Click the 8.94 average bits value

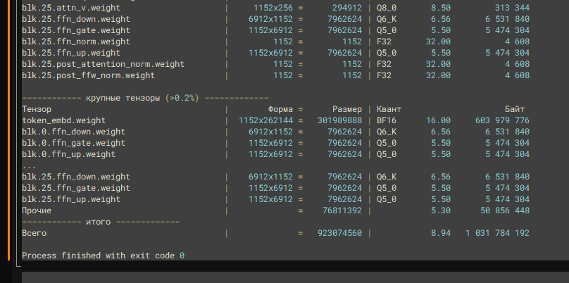(441, 233)
